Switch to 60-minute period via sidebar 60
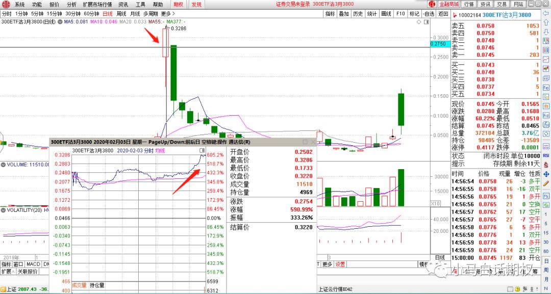 pyautogui.click(x=546, y=252)
